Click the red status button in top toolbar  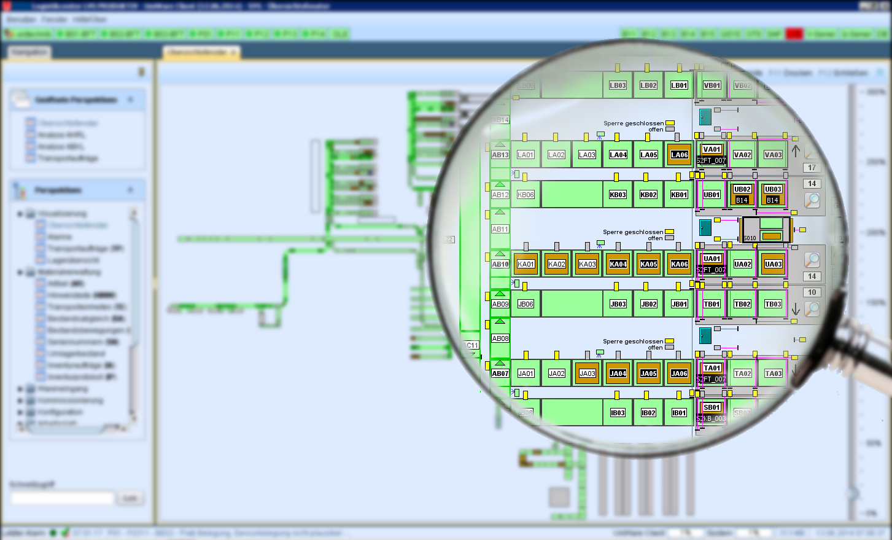(x=794, y=34)
